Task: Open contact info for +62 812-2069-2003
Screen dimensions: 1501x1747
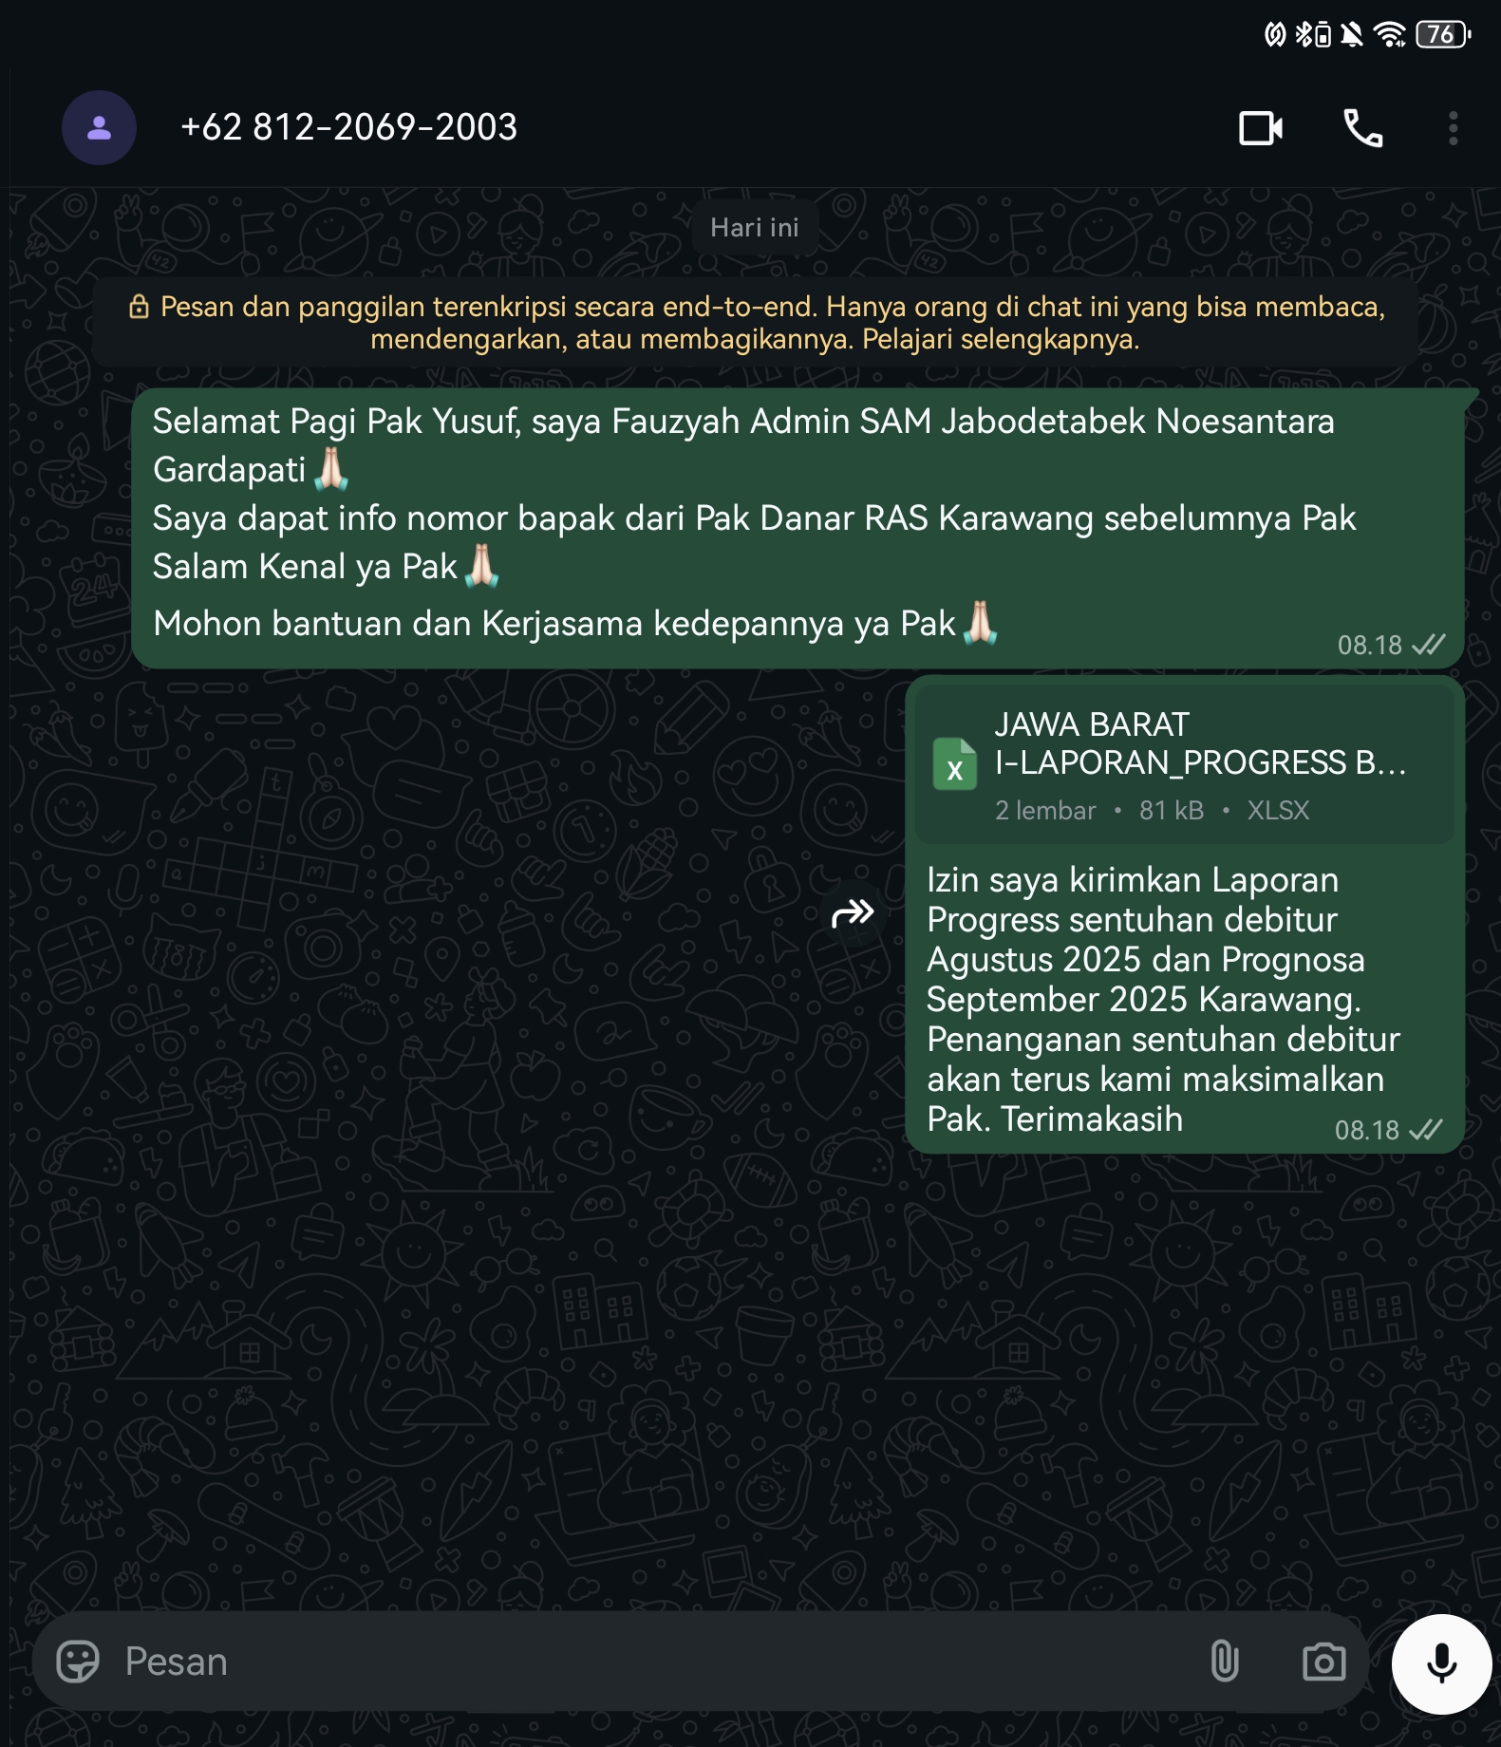Action: point(348,127)
